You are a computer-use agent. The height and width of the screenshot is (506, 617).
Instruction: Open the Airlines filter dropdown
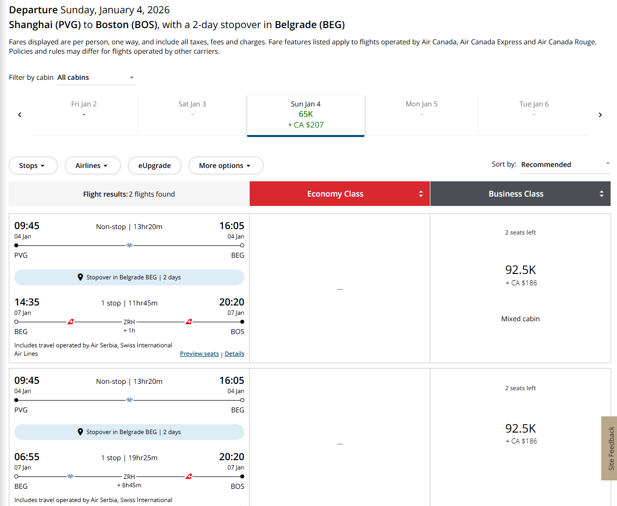point(93,166)
